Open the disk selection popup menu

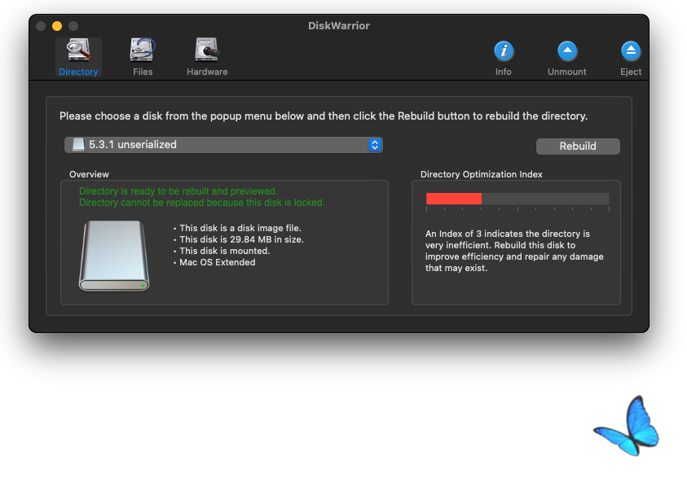point(223,145)
